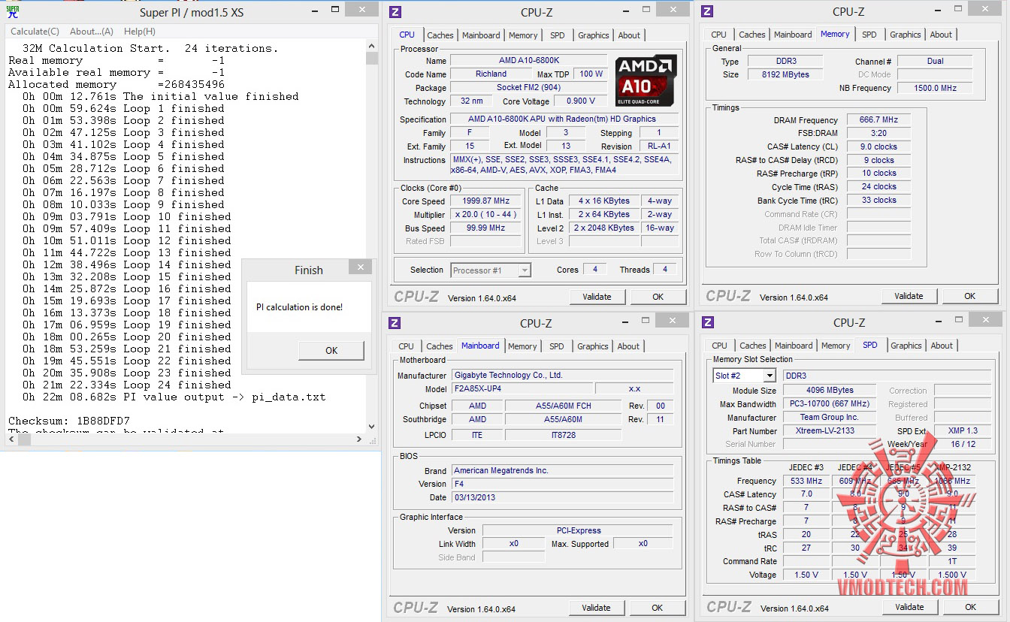This screenshot has width=1010, height=622.
Task: Expand the Processor #1 selection dropdown
Action: pos(524,270)
